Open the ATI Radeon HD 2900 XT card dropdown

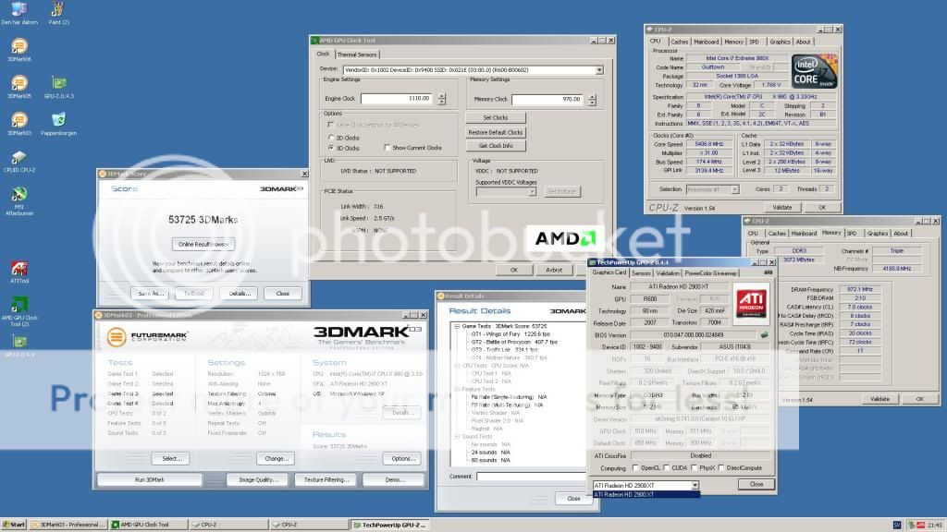(694, 484)
